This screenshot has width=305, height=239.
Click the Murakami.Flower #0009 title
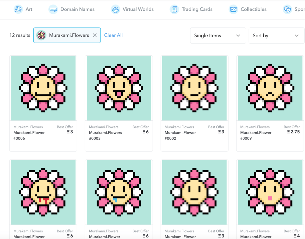coord(256,136)
